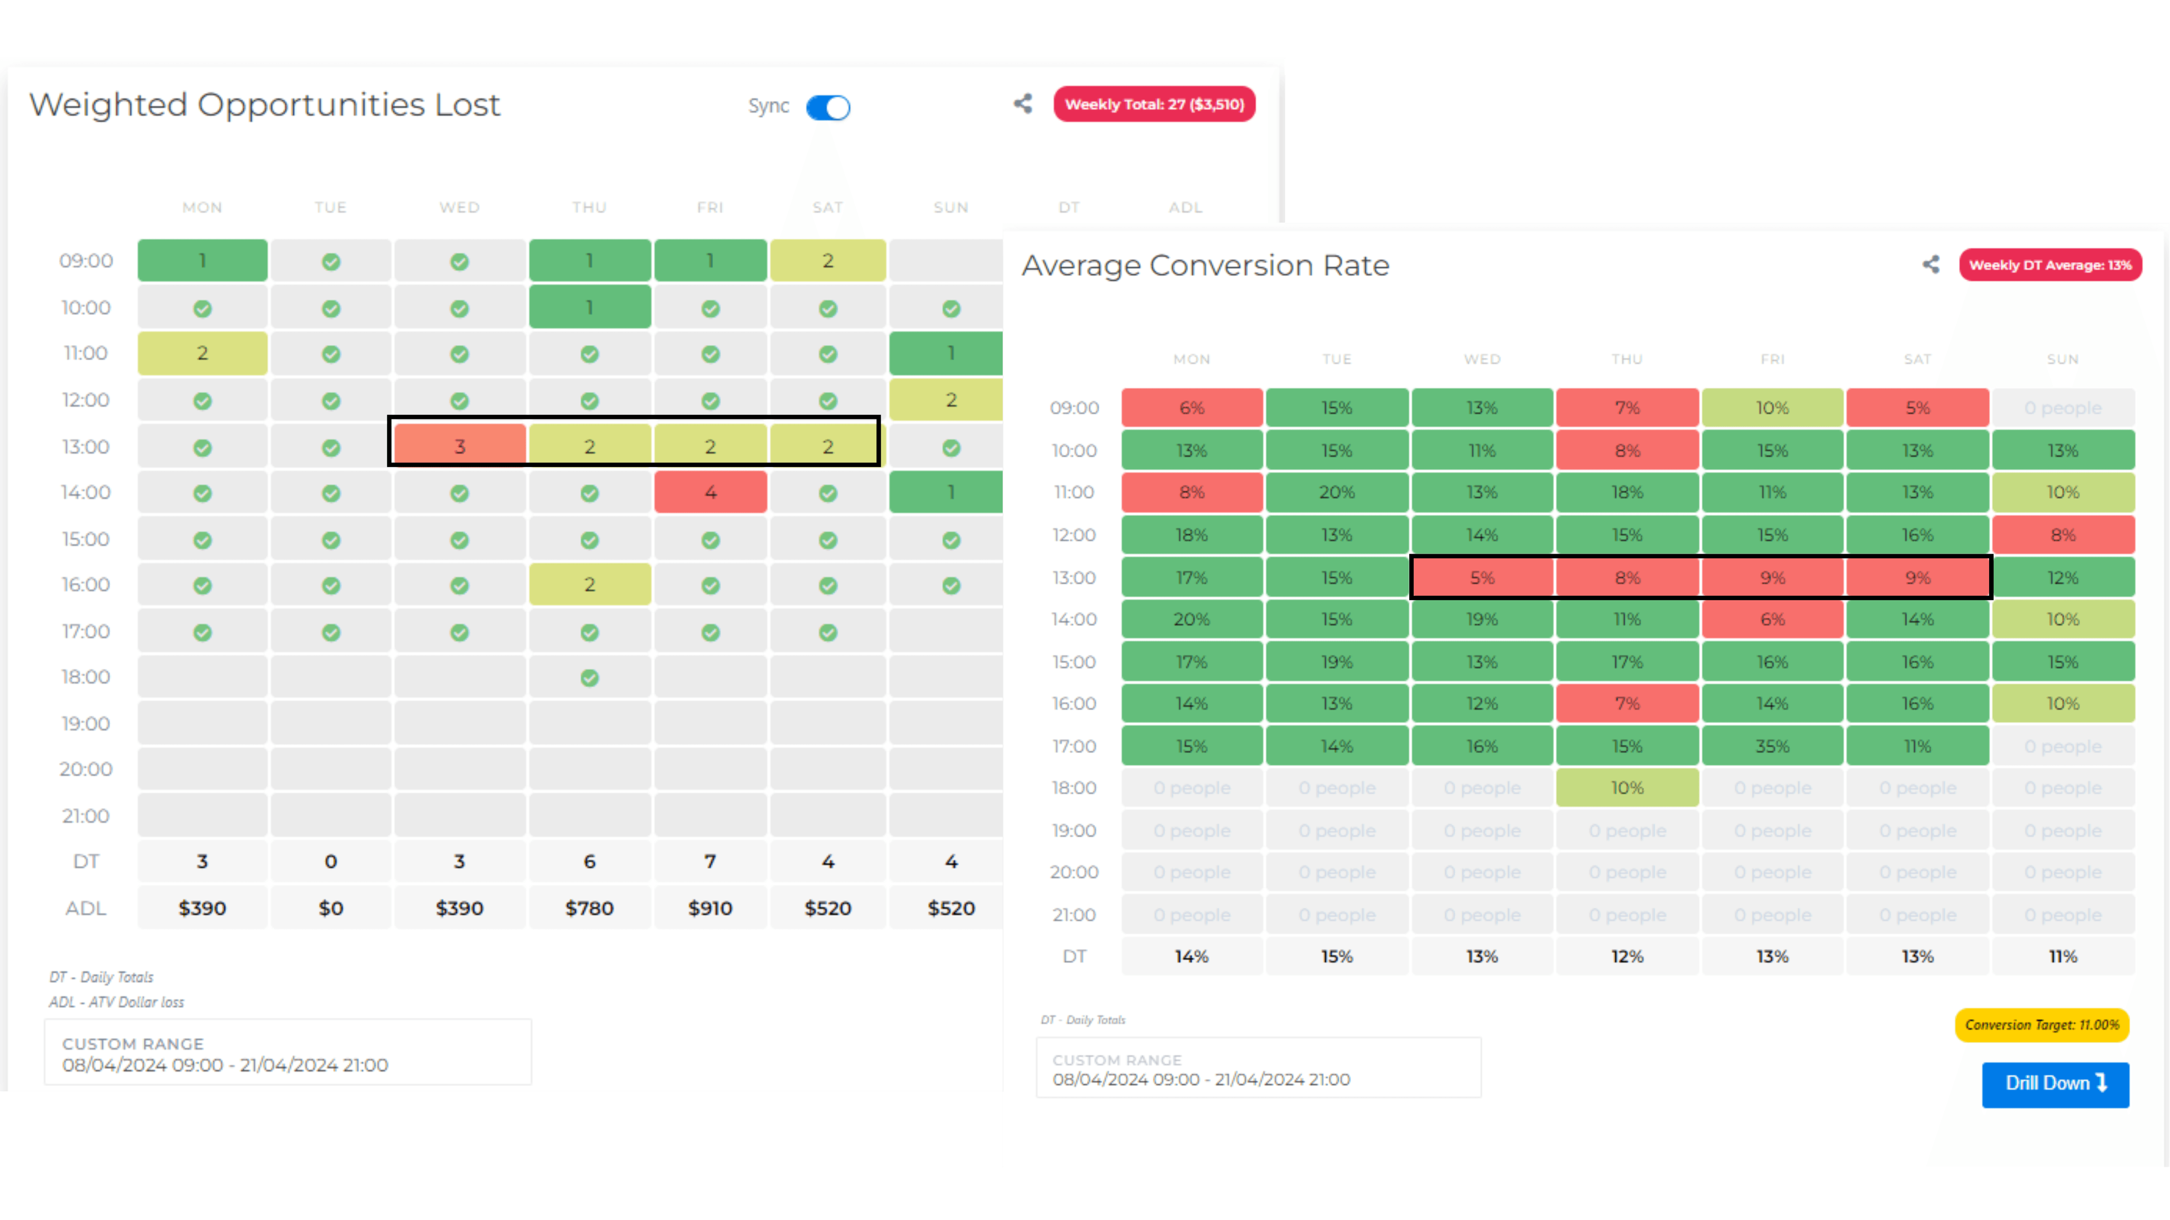Click the Drill Down button
The height and width of the screenshot is (1220, 2170).
2055,1084
